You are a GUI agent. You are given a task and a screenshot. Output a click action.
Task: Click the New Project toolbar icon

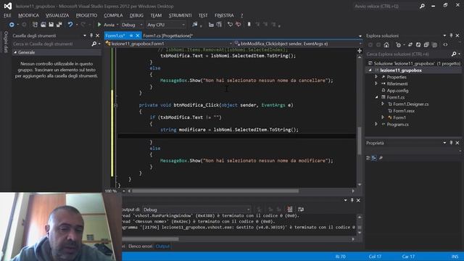tap(35, 25)
